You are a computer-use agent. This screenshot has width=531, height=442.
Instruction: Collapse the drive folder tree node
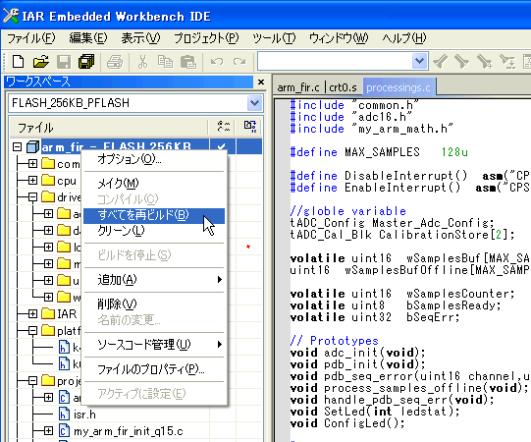(32, 196)
